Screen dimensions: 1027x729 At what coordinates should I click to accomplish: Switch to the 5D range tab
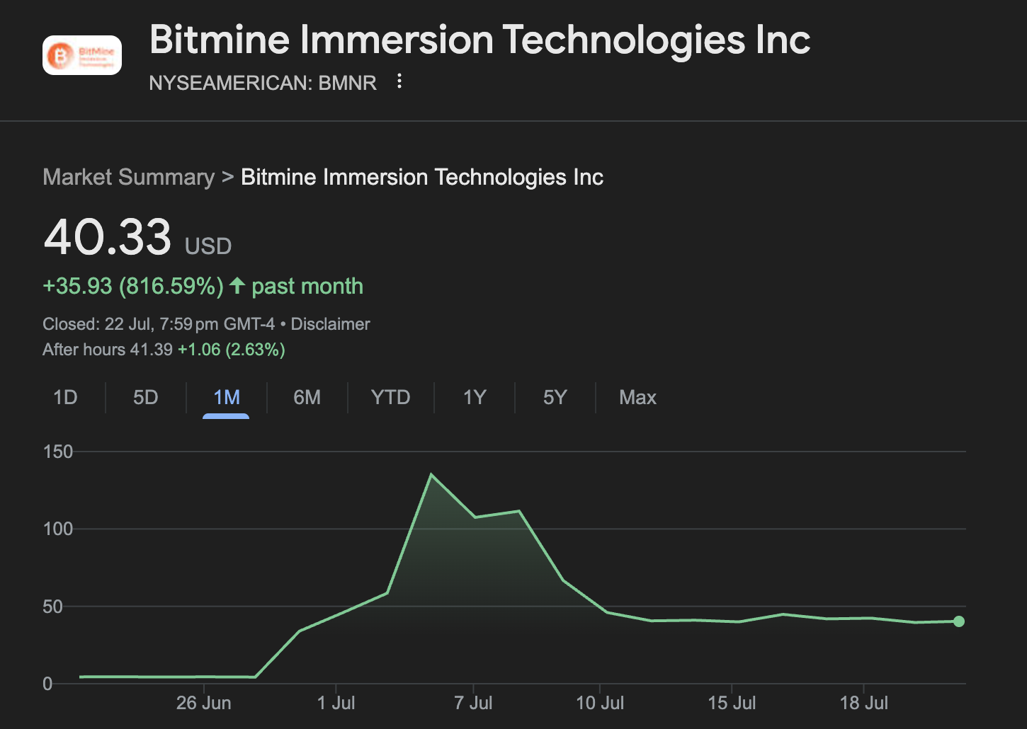pos(146,398)
